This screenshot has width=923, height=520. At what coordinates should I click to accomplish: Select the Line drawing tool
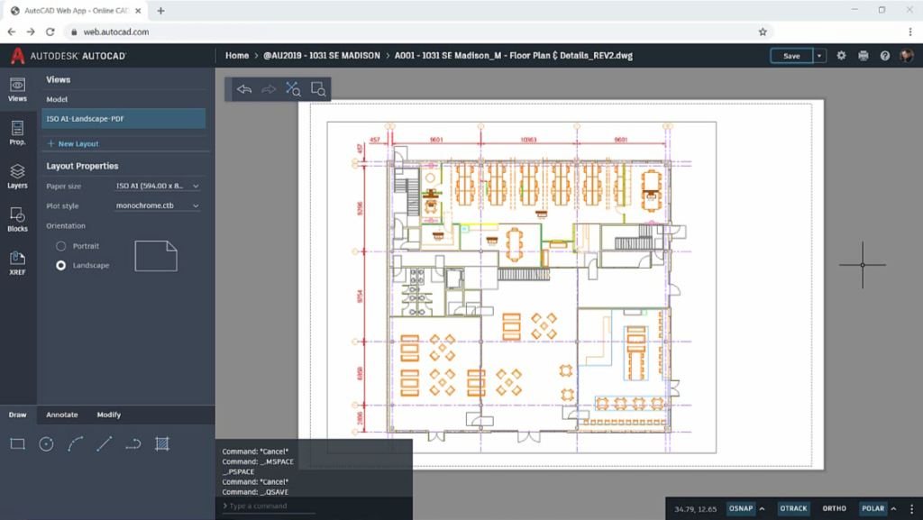pos(102,443)
